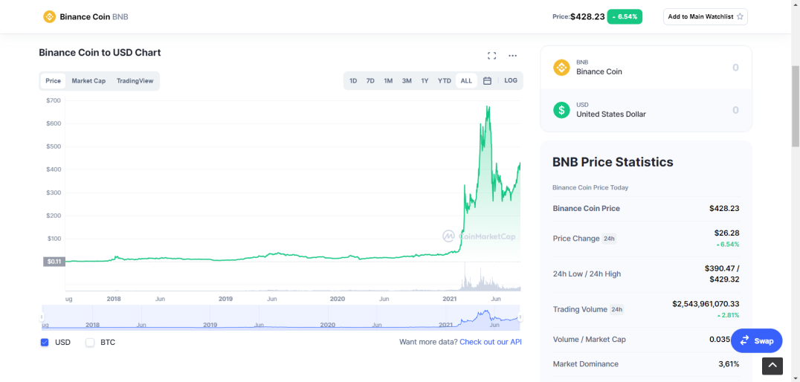The image size is (800, 382).
Task: Click the star icon on Add to Main Watchlist
Action: [740, 17]
